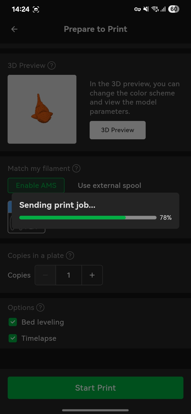Increase copies with the plus button

(x=92, y=275)
